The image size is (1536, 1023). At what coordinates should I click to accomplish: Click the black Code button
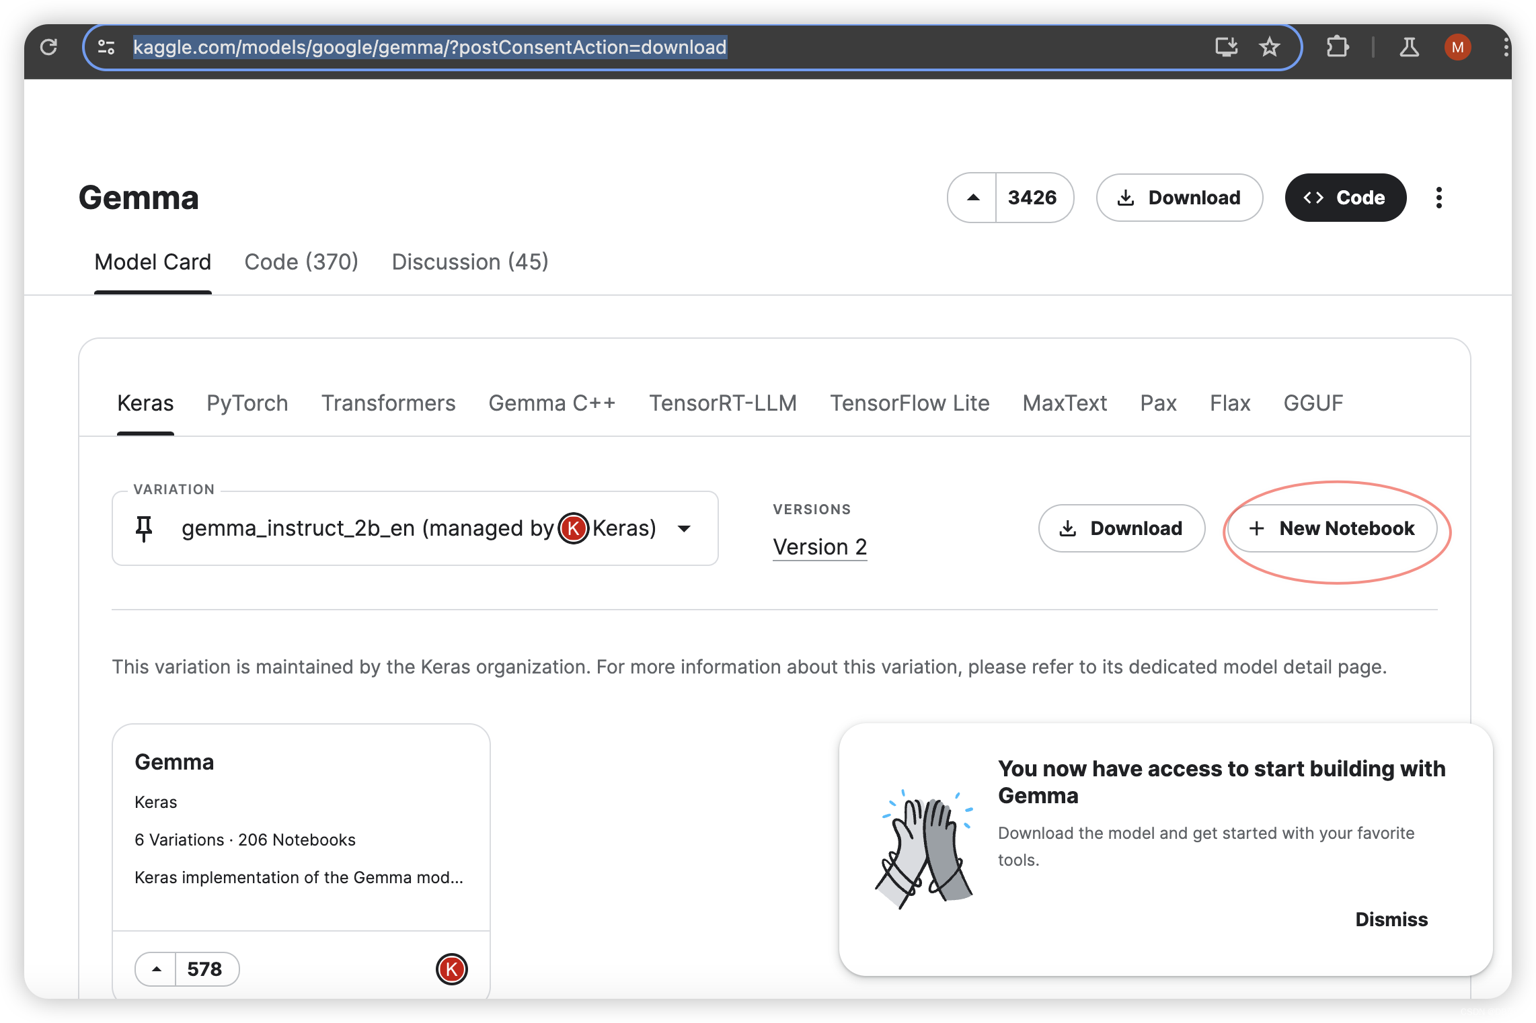(1345, 198)
